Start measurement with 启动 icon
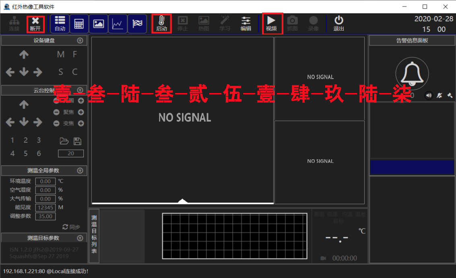Screen dimensions: 456x278 [x=161, y=23]
